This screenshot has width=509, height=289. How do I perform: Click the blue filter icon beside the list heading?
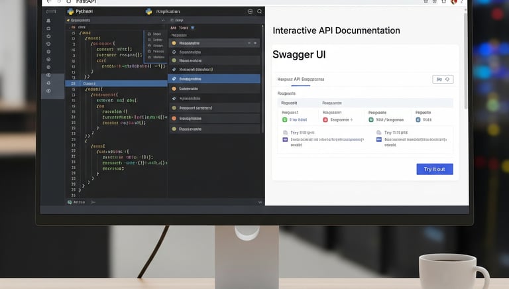tap(192, 28)
